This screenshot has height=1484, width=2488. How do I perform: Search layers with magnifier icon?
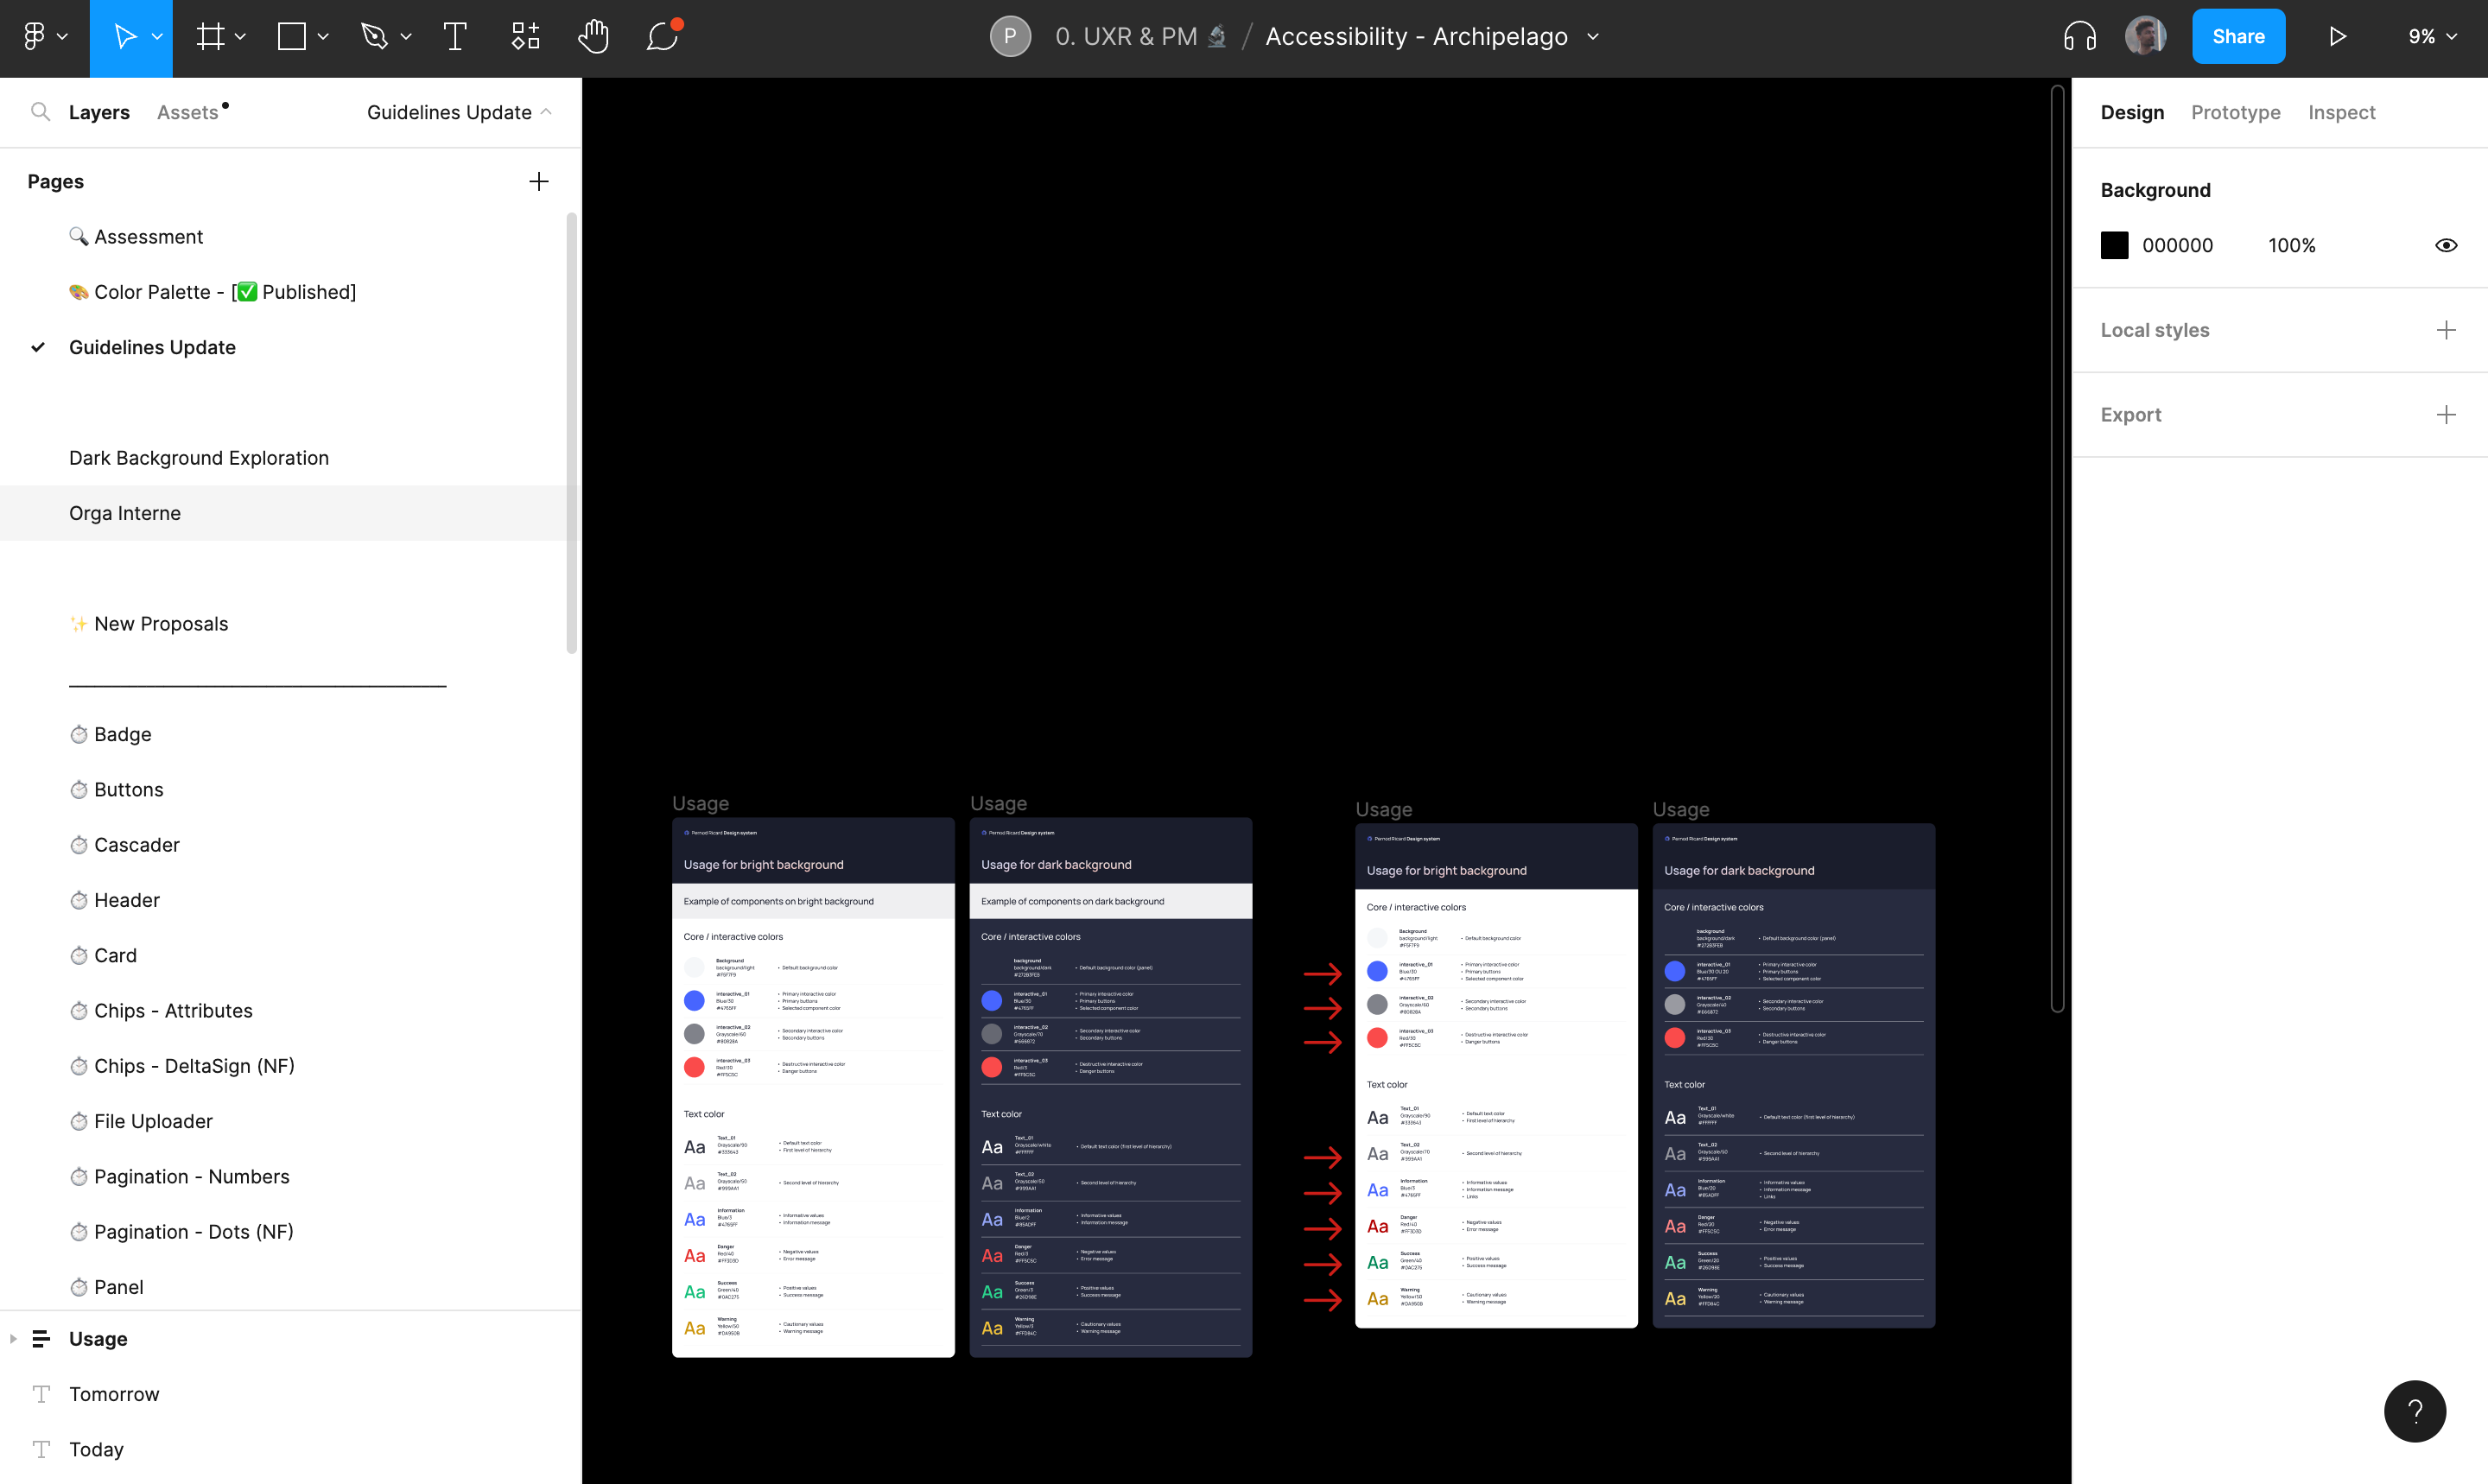(40, 112)
